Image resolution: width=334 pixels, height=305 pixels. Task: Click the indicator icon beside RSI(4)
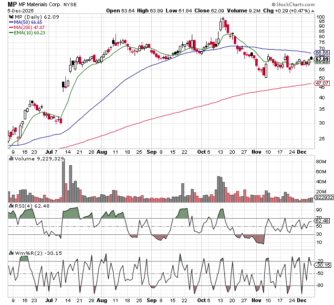pyautogui.click(x=11, y=206)
